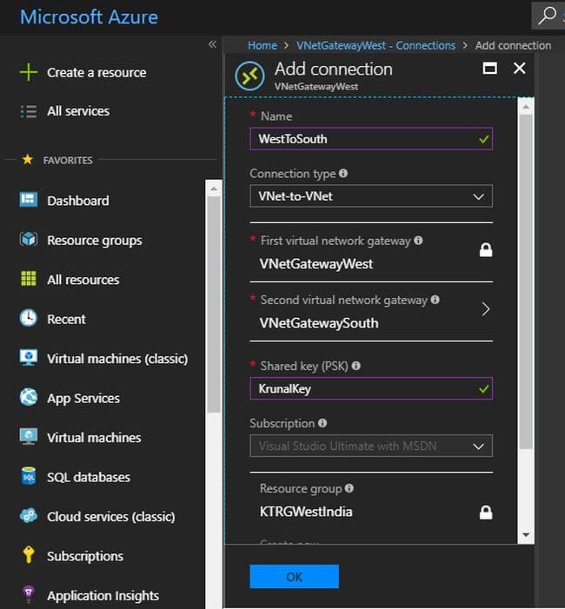Click the Favorites star icon

[28, 159]
